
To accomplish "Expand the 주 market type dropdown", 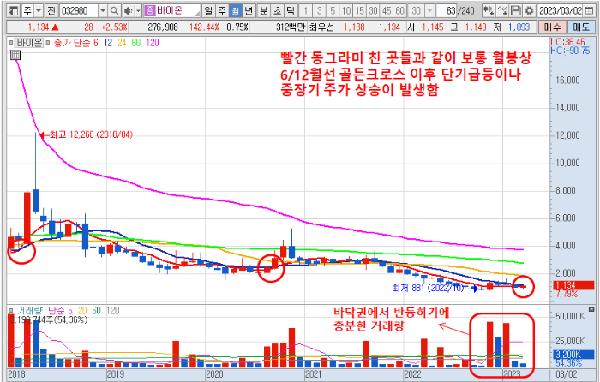I will point(39,11).
